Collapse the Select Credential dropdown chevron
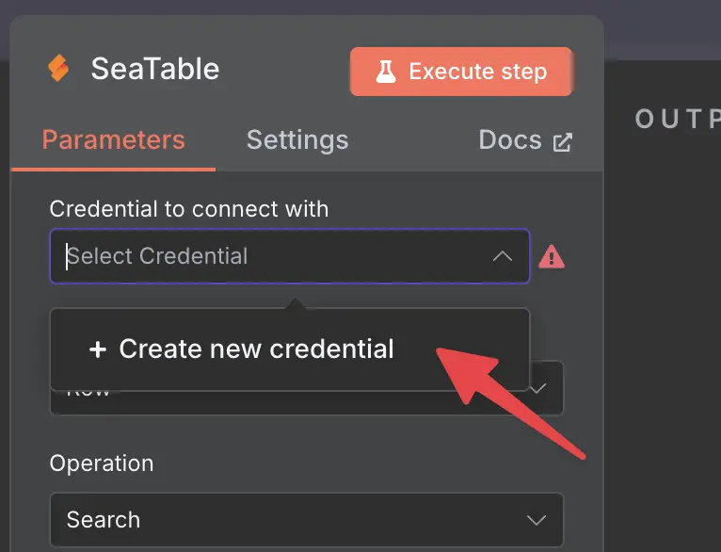The image size is (721, 552). coord(503,256)
